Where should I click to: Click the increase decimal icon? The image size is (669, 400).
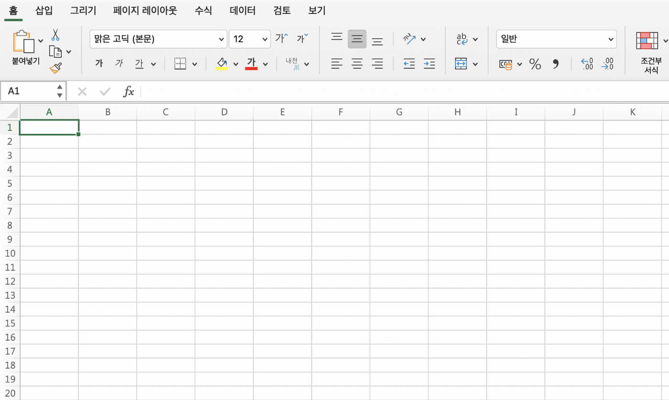pyautogui.click(x=587, y=64)
